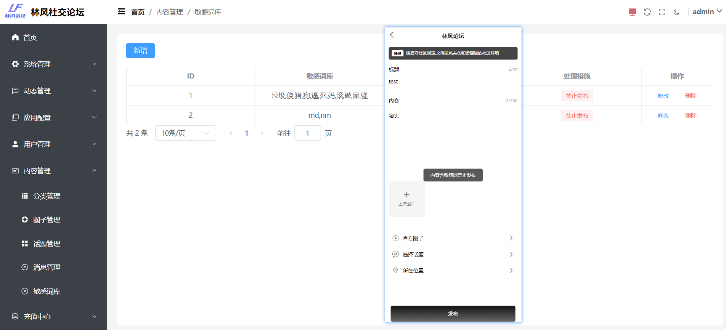The width and height of the screenshot is (726, 330).
Task: Click the 前往 page number input
Action: pyautogui.click(x=308, y=133)
